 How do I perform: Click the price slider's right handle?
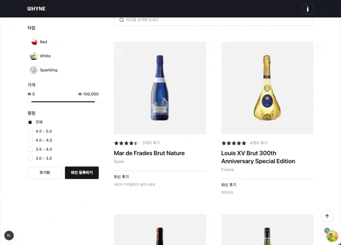click(x=97, y=102)
